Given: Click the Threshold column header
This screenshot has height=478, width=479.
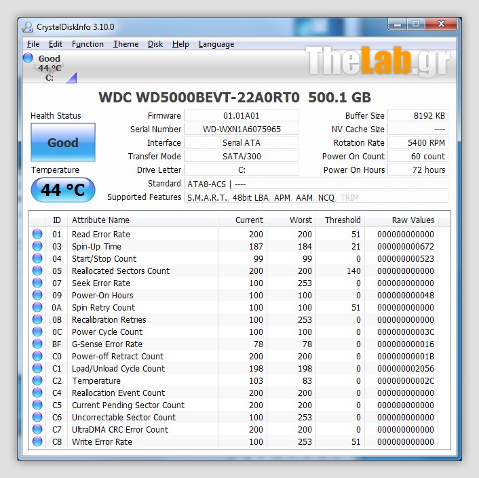Looking at the screenshot, I should [341, 220].
